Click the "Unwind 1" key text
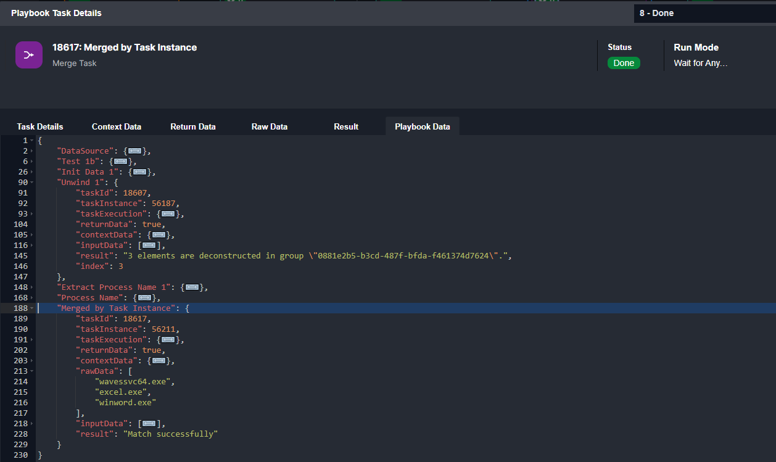776x462 pixels. pos(80,183)
